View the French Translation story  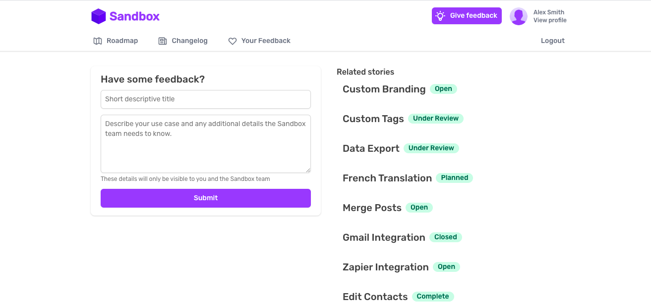387,178
